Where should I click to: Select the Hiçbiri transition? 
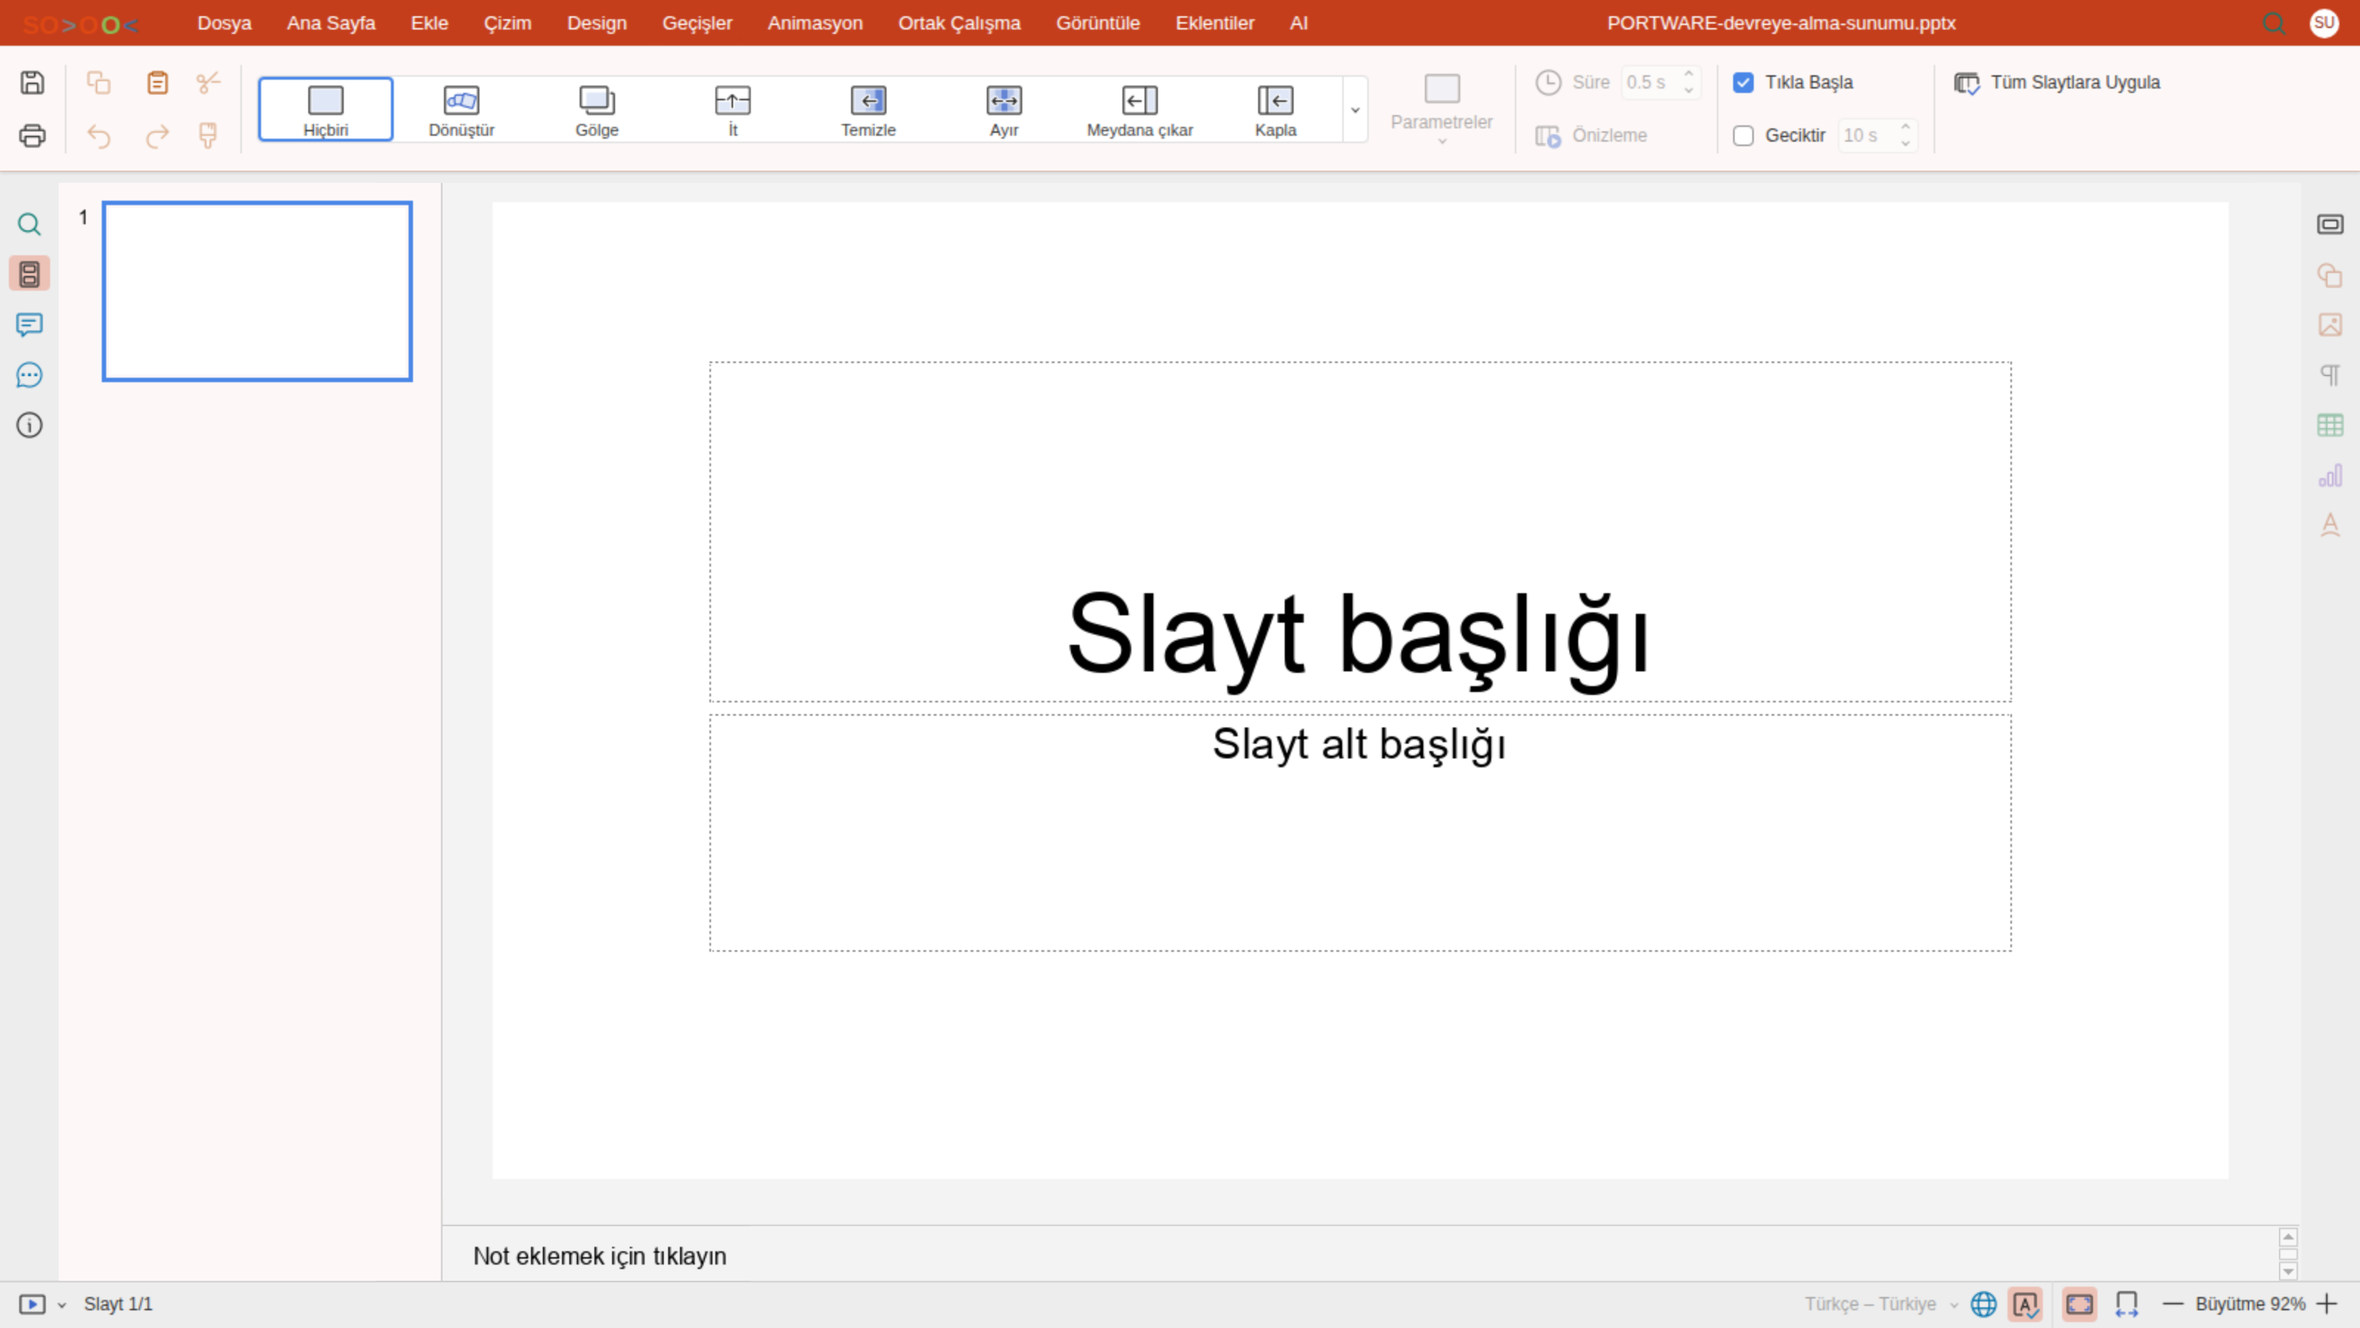[325, 109]
